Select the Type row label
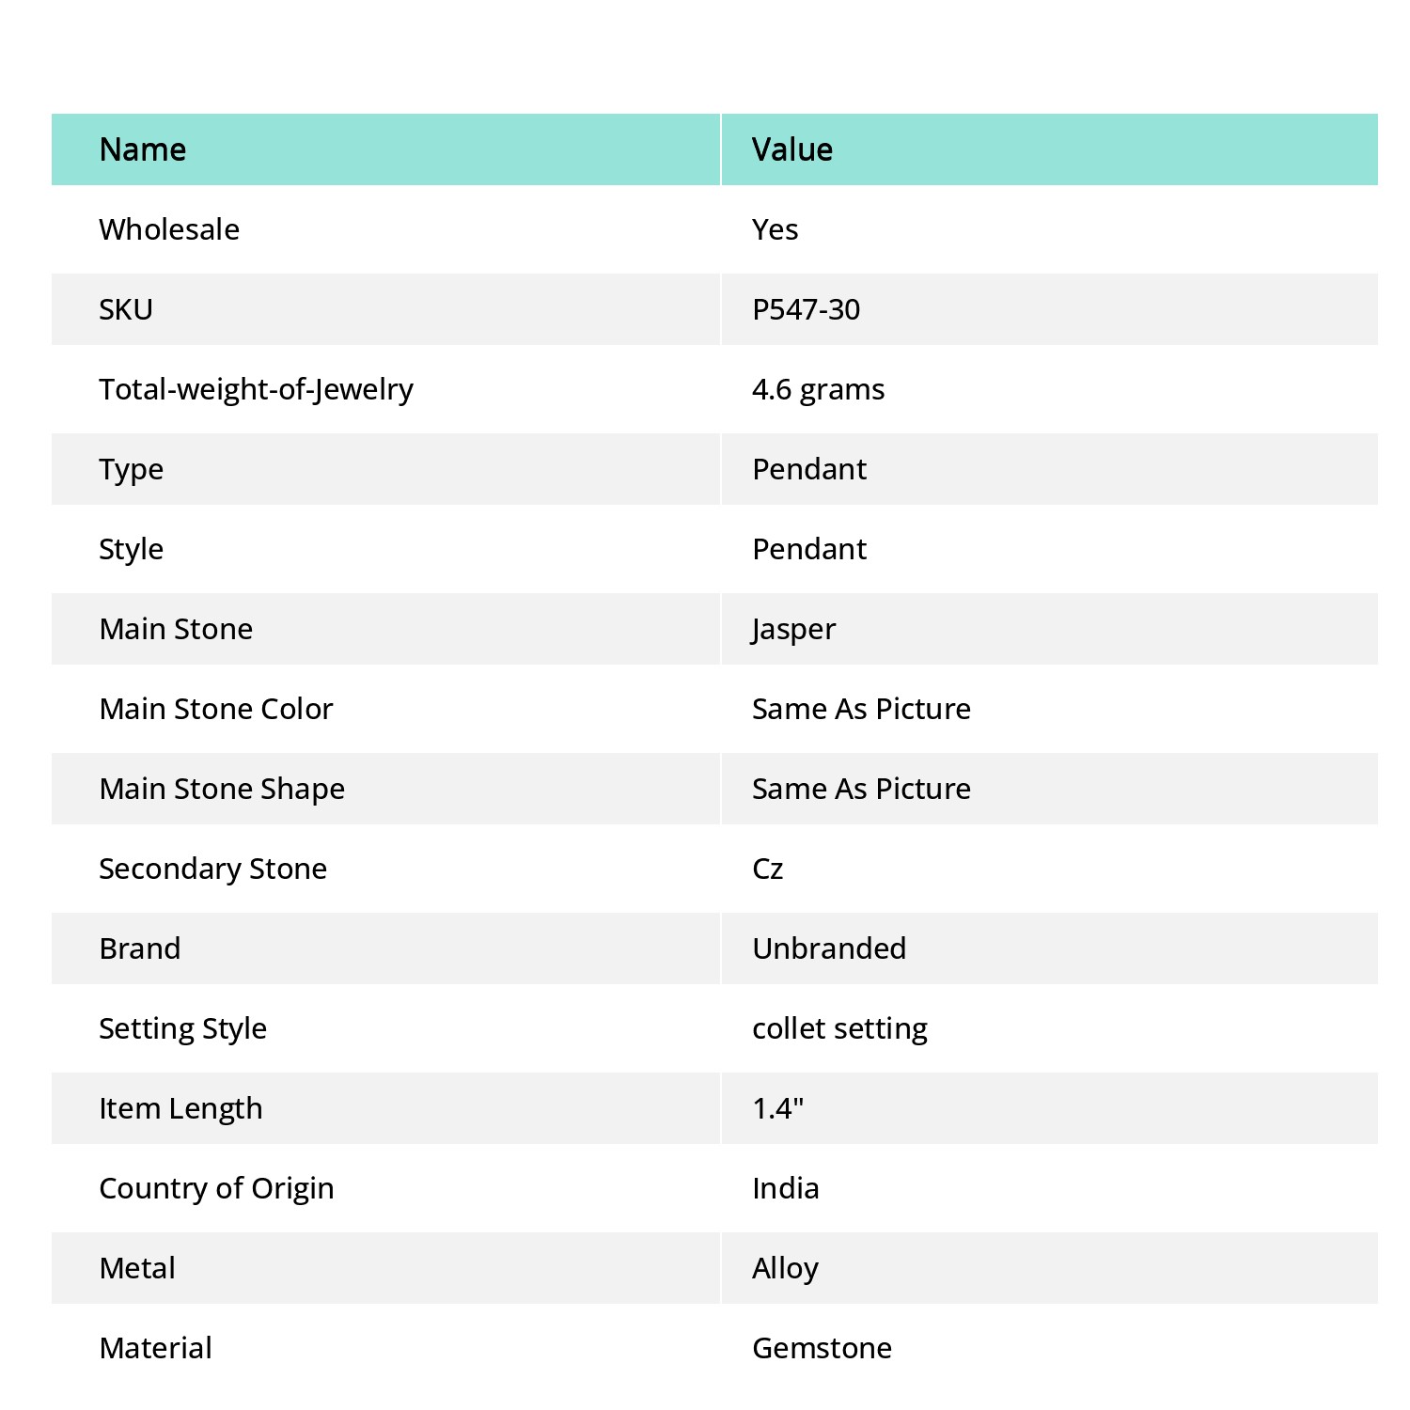This screenshot has height=1410, width=1410. pyautogui.click(x=132, y=470)
